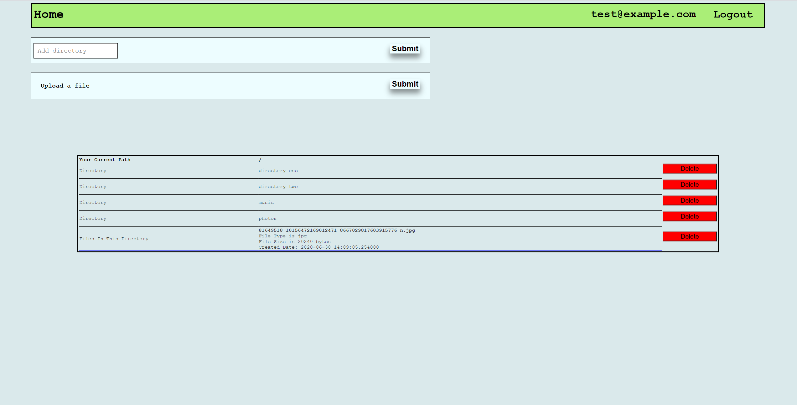
Task: Open the music directory
Action: coord(266,203)
